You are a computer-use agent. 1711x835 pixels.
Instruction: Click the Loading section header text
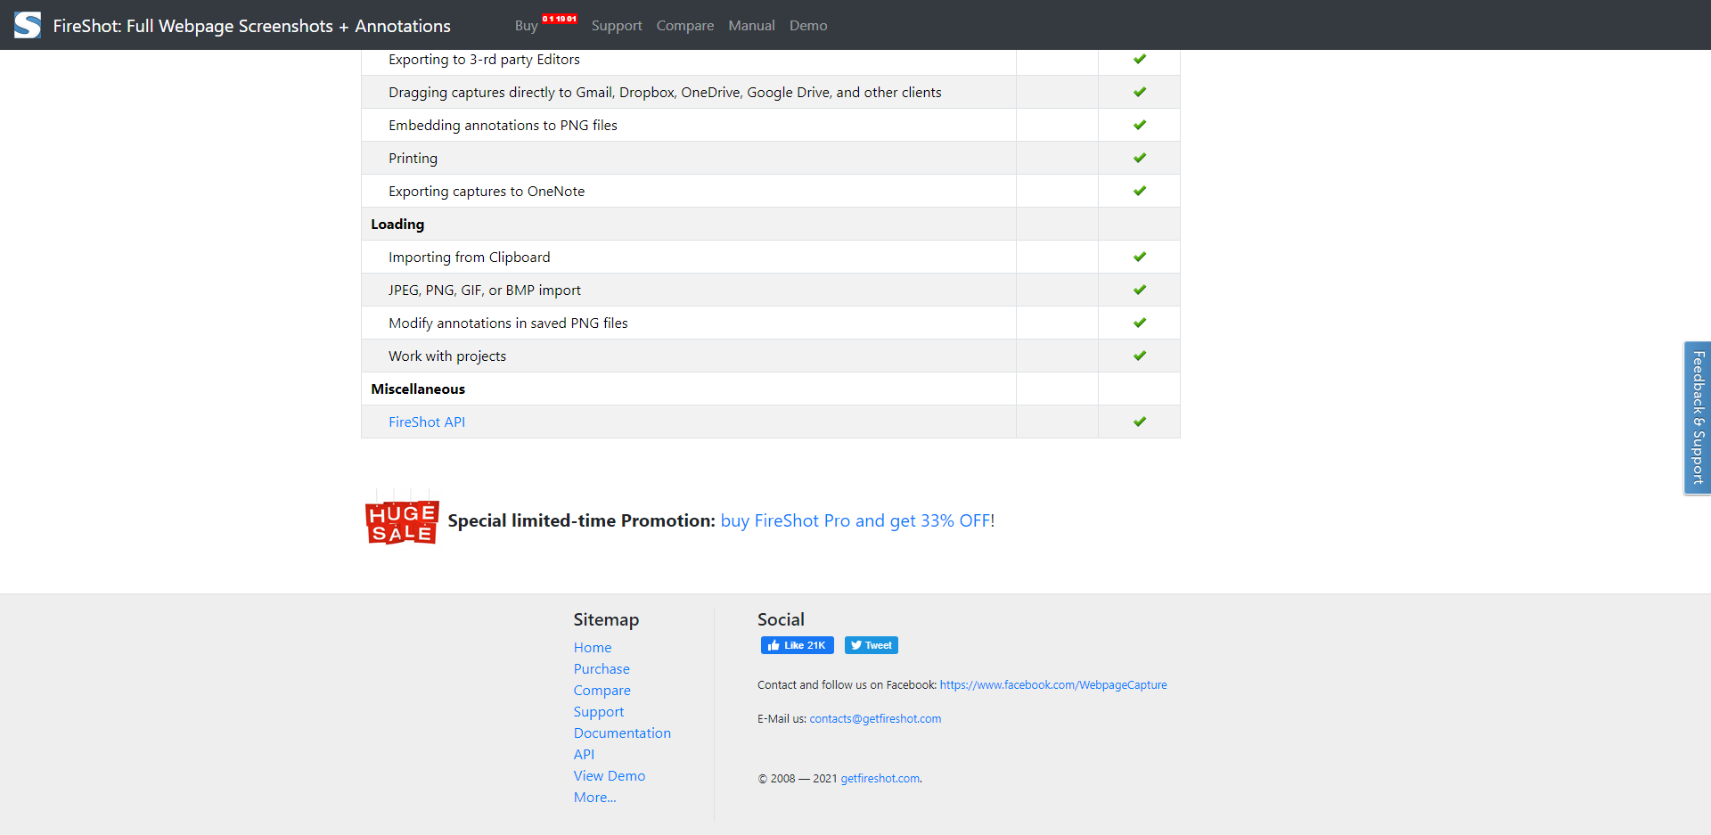pos(397,225)
